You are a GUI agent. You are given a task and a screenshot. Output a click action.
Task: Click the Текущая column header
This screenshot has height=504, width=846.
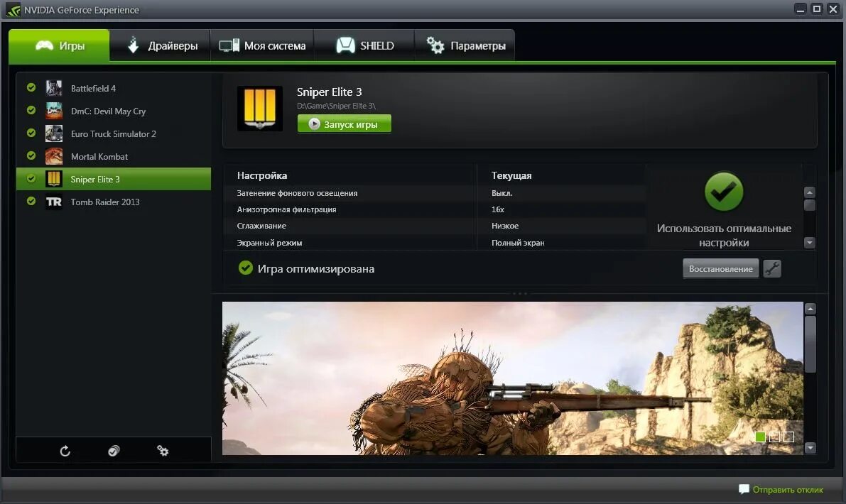click(511, 175)
